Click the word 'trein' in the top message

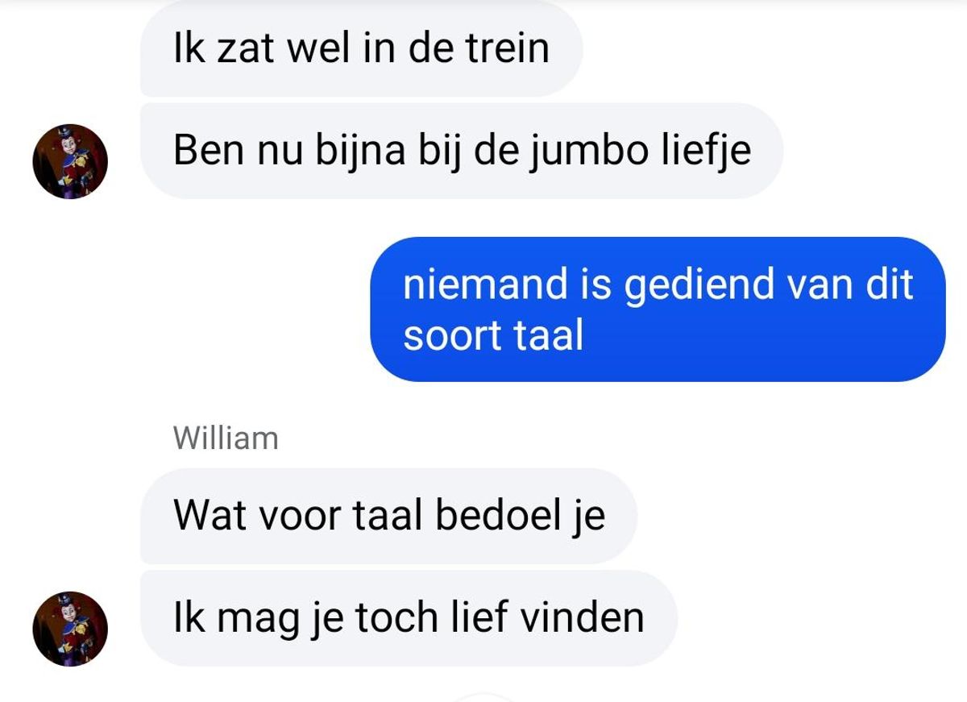(510, 48)
